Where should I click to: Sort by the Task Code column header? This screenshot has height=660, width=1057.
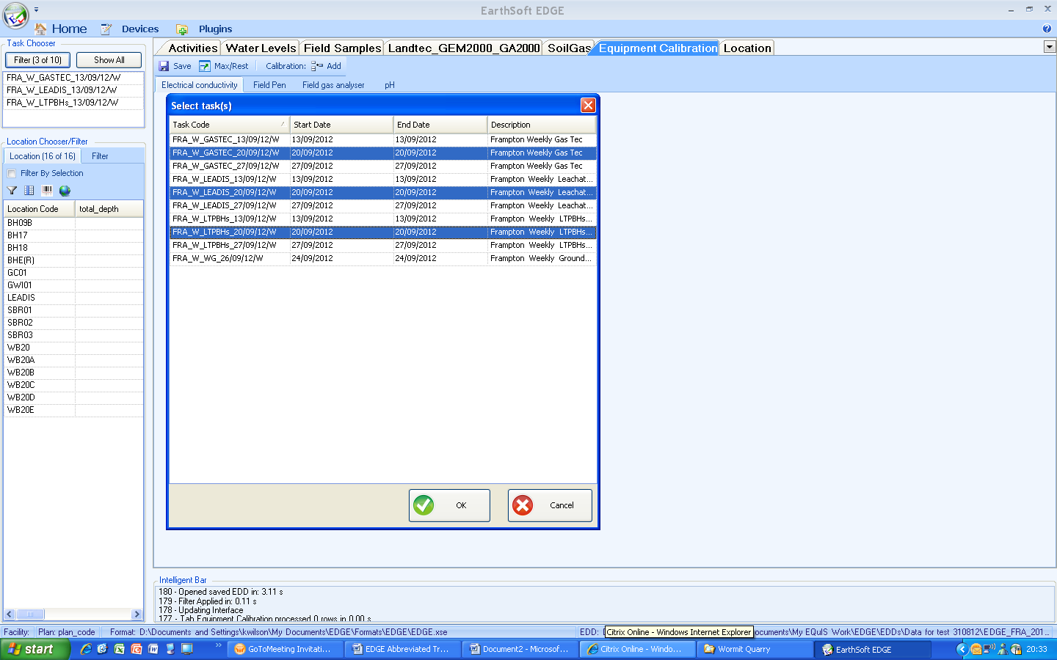(229, 125)
